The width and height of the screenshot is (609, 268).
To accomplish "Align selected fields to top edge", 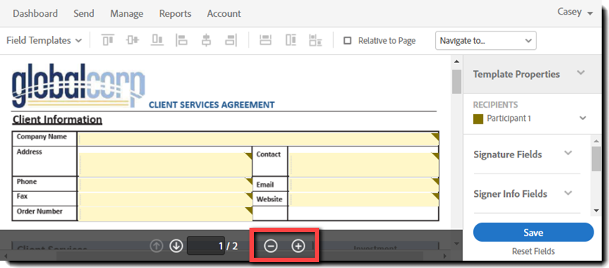I will (108, 40).
